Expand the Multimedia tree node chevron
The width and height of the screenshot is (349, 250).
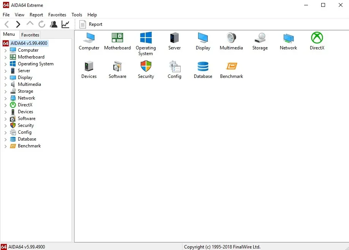[6, 85]
